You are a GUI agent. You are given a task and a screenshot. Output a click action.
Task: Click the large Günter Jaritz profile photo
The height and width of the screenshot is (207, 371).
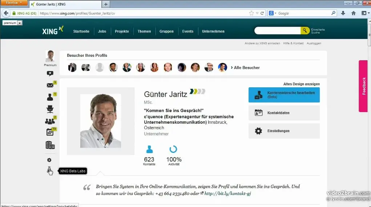pyautogui.click(x=101, y=121)
